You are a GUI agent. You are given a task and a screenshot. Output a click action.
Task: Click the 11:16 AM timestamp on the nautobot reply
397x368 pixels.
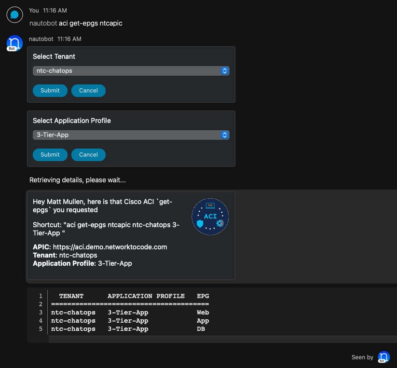tap(69, 39)
